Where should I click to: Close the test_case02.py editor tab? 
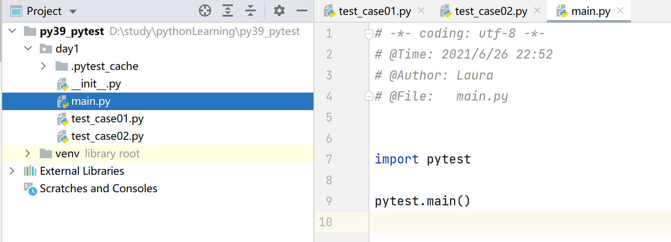(538, 11)
